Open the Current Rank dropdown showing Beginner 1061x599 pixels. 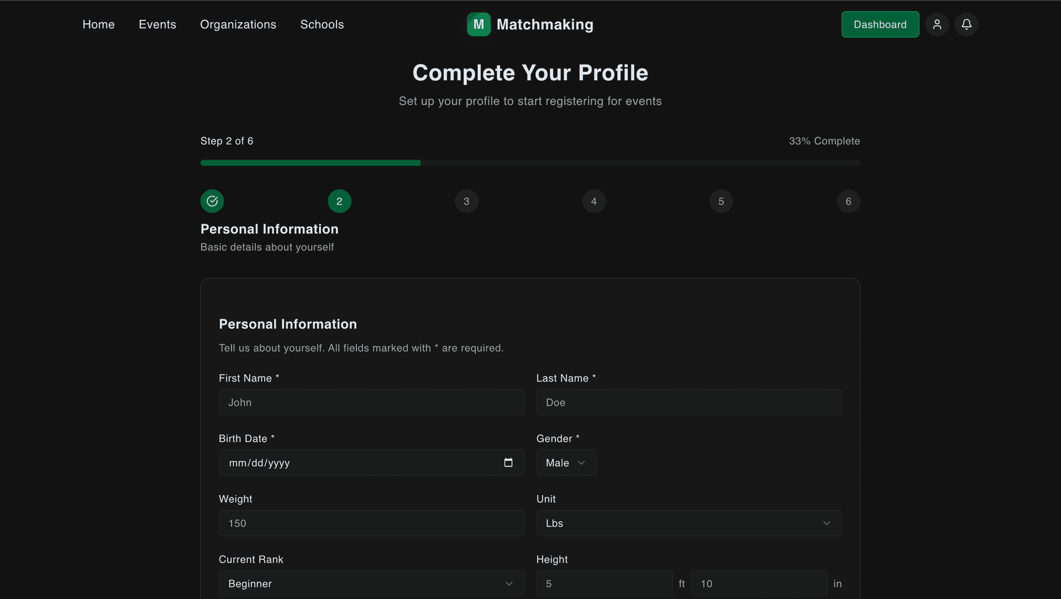371,584
